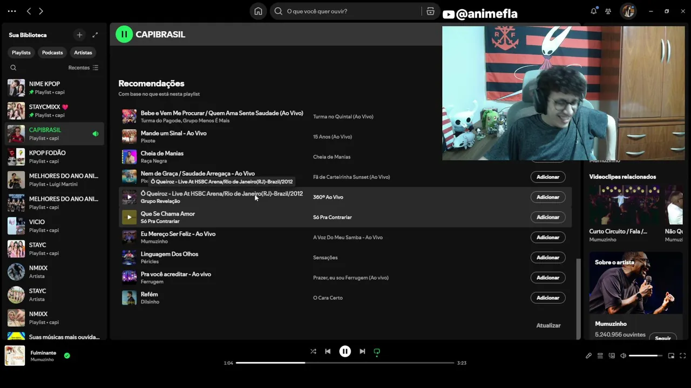The height and width of the screenshot is (388, 691).
Task: Open the user profile avatar menu
Action: point(628,11)
